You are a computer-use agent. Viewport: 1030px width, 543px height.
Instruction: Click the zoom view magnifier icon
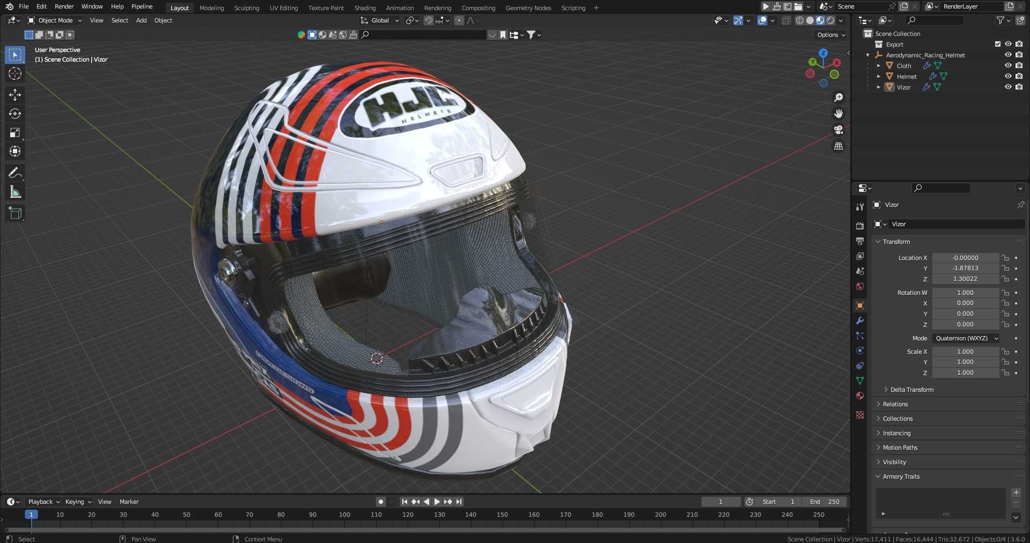click(838, 98)
